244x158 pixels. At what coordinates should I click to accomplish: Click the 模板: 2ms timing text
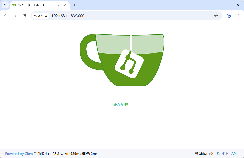tap(90, 154)
